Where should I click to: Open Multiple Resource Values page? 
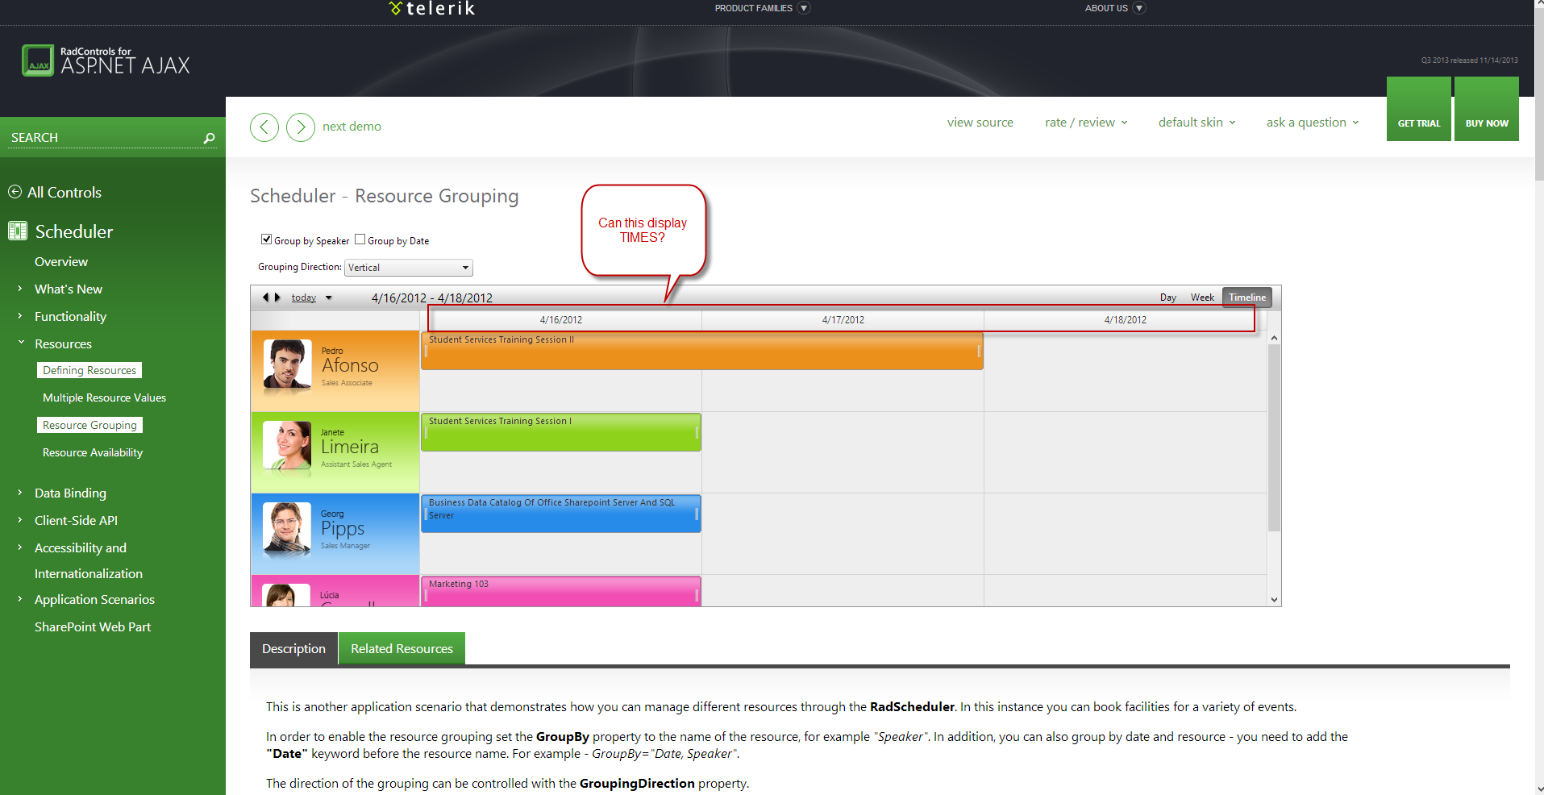[104, 397]
